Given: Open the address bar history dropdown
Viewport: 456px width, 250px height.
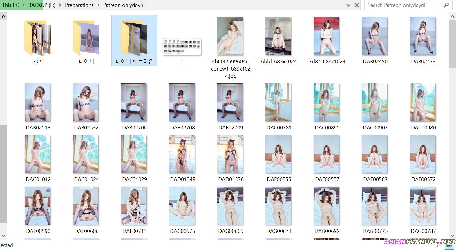Looking at the screenshot, I should point(348,5).
